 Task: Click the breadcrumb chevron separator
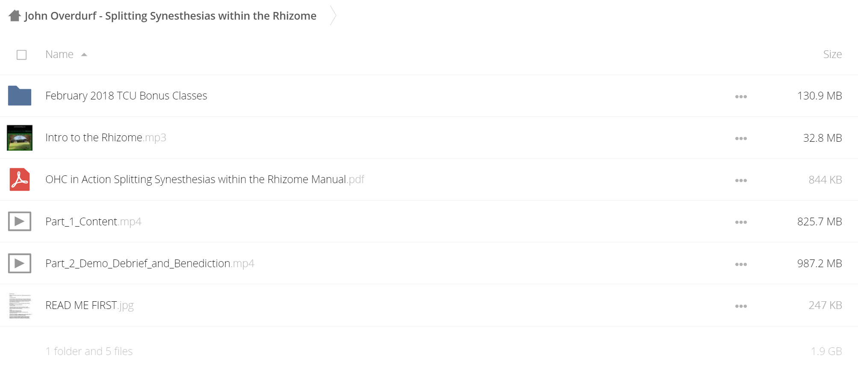click(x=333, y=16)
